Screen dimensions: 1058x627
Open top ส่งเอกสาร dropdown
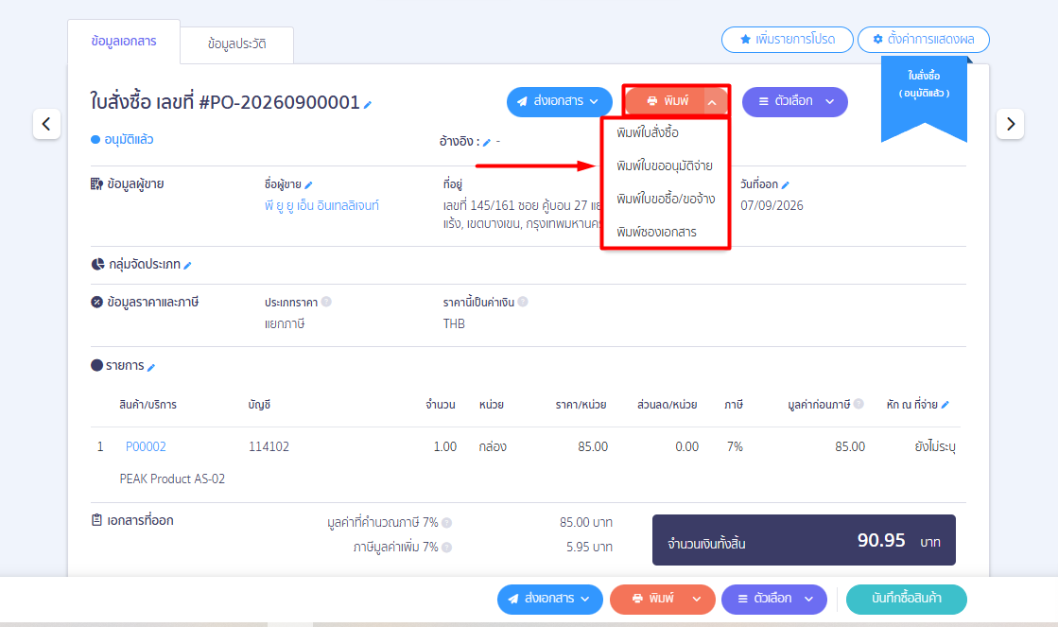pyautogui.click(x=560, y=102)
